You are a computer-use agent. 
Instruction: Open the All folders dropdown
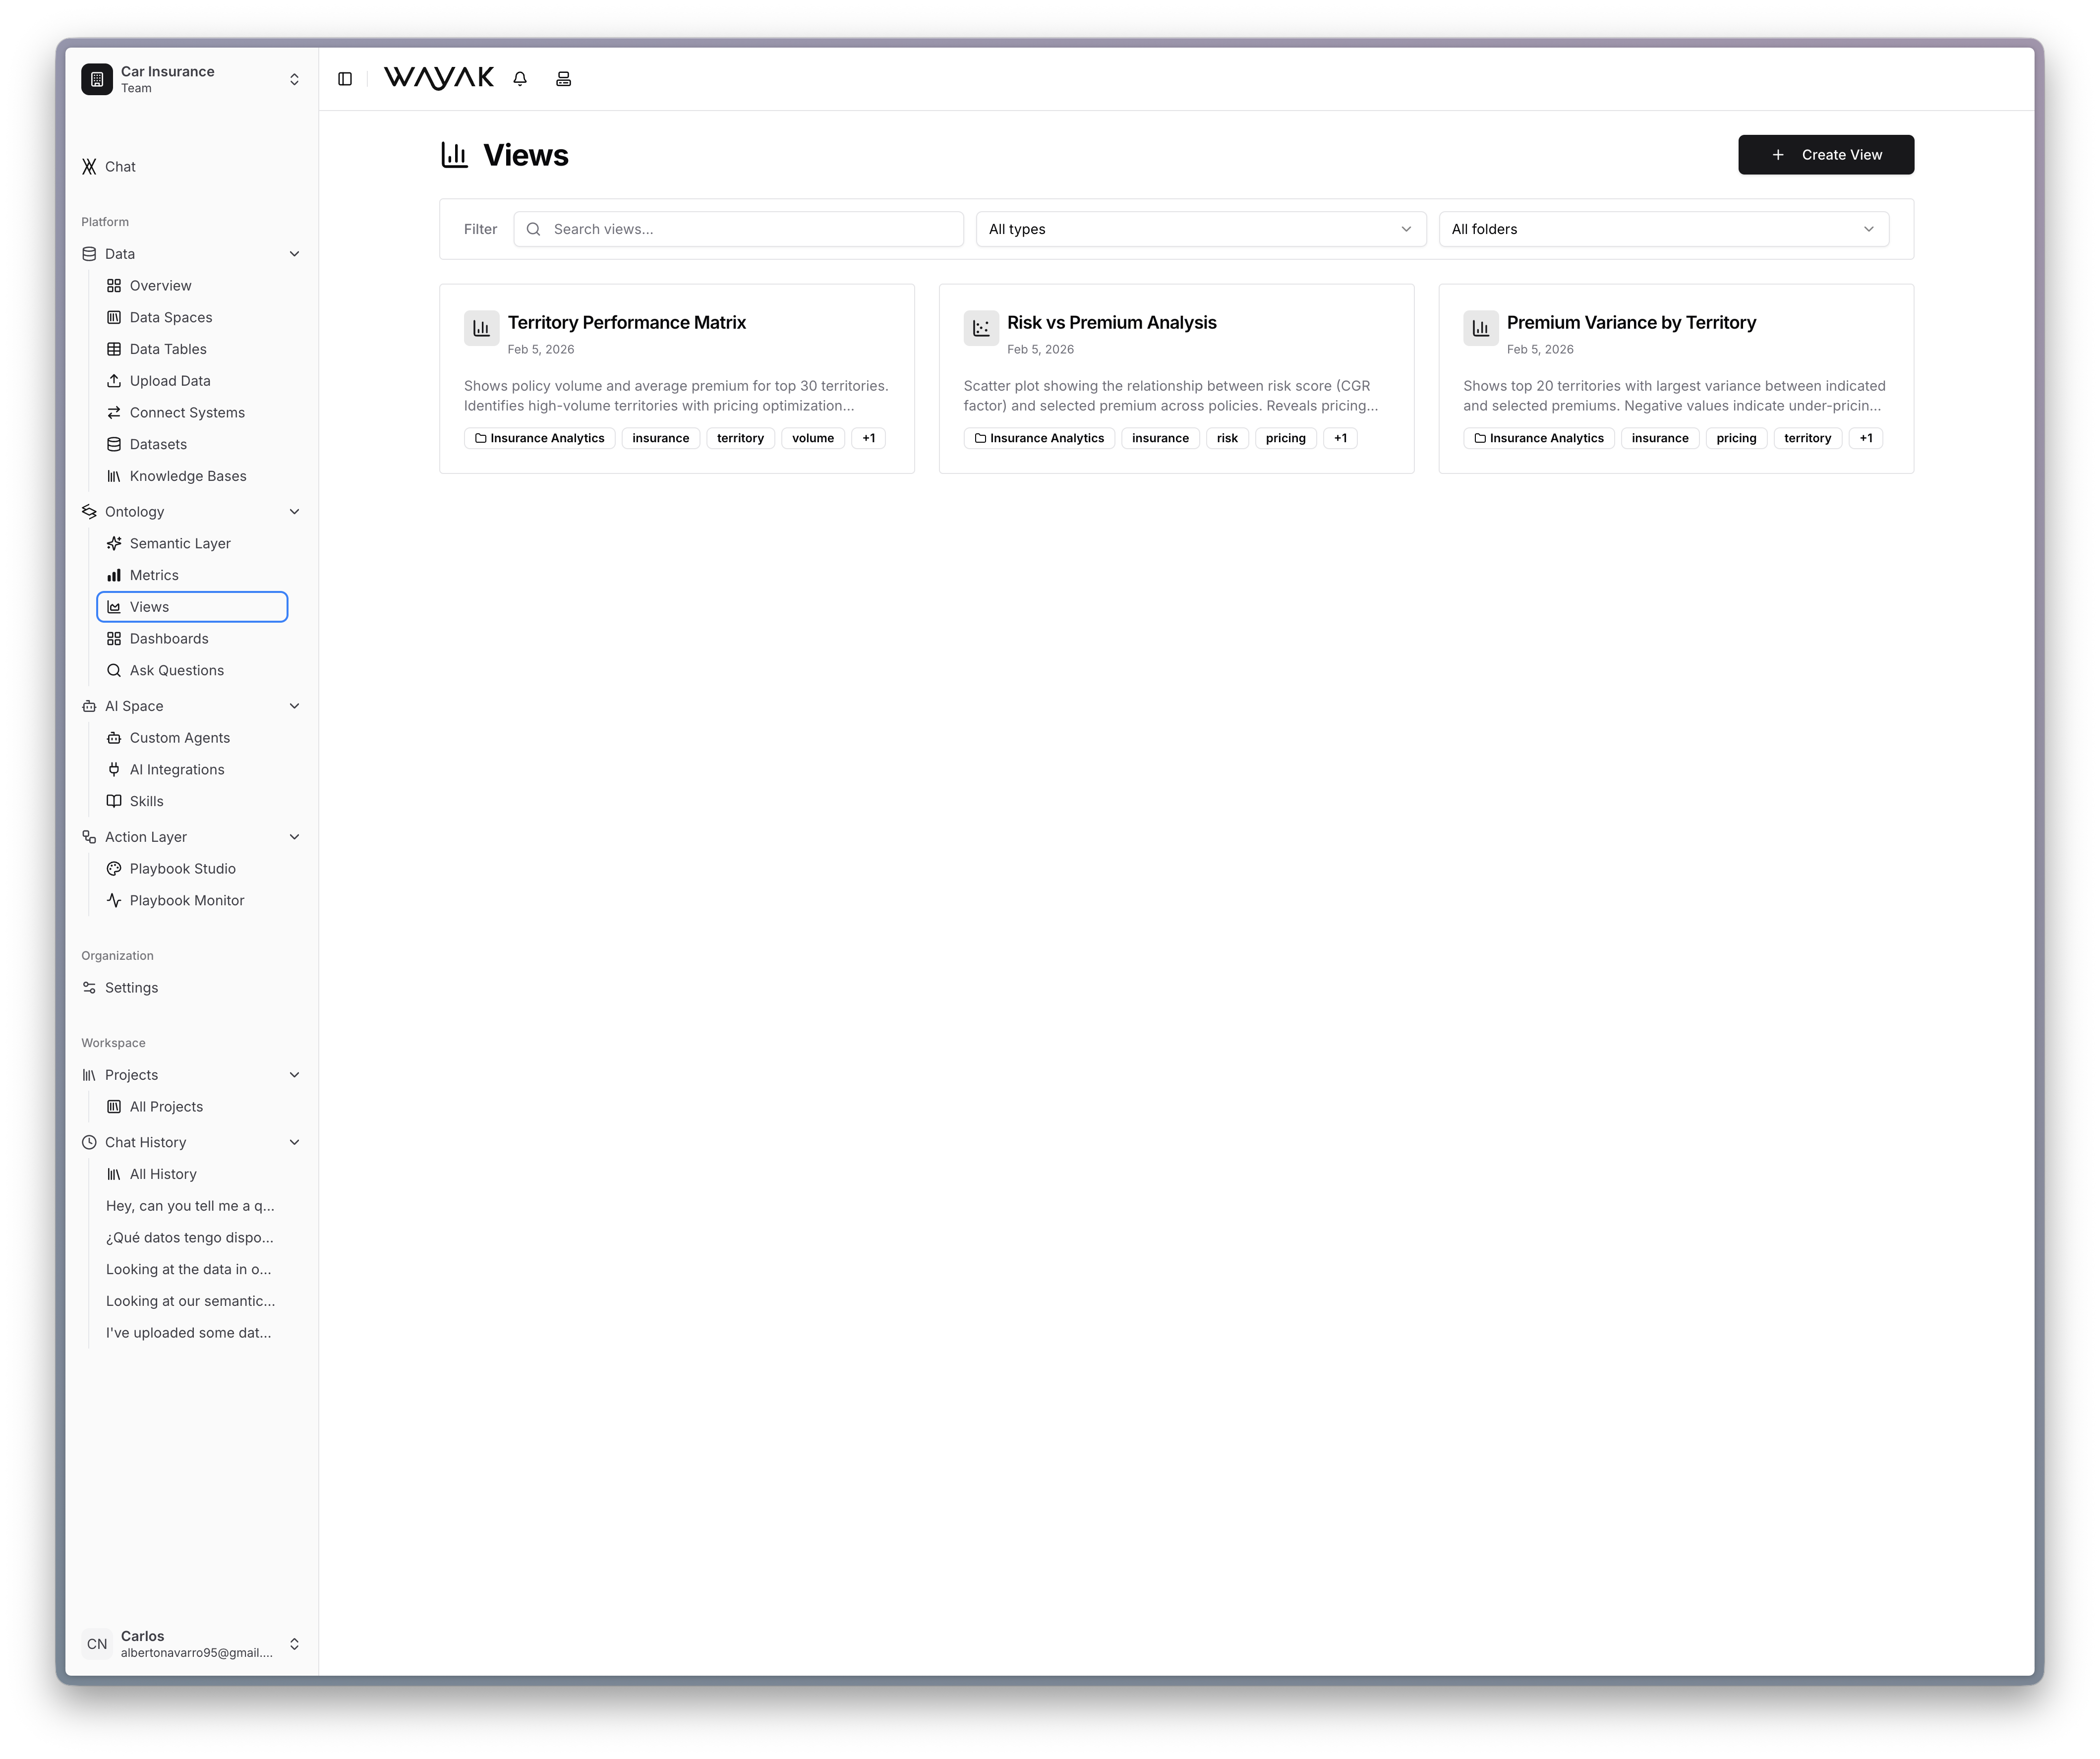tap(1663, 229)
